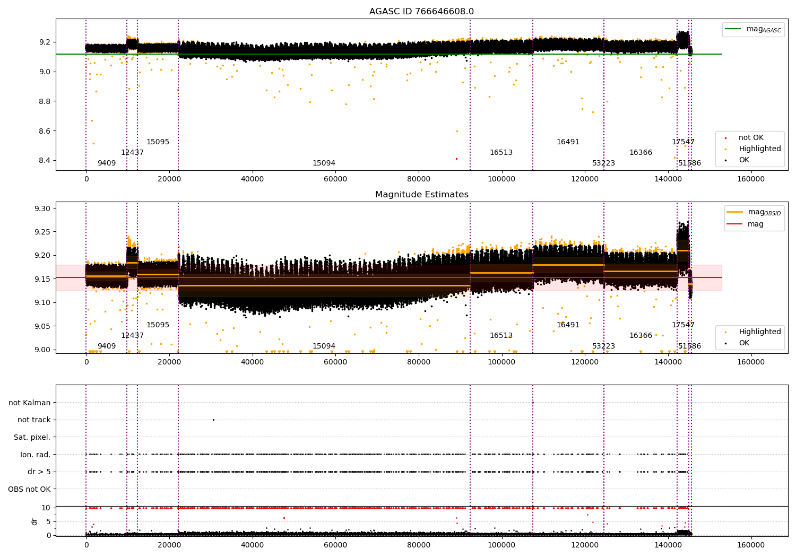Click obsid 12437 label in AGASC ID plot
This screenshot has width=796, height=557.
[132, 153]
